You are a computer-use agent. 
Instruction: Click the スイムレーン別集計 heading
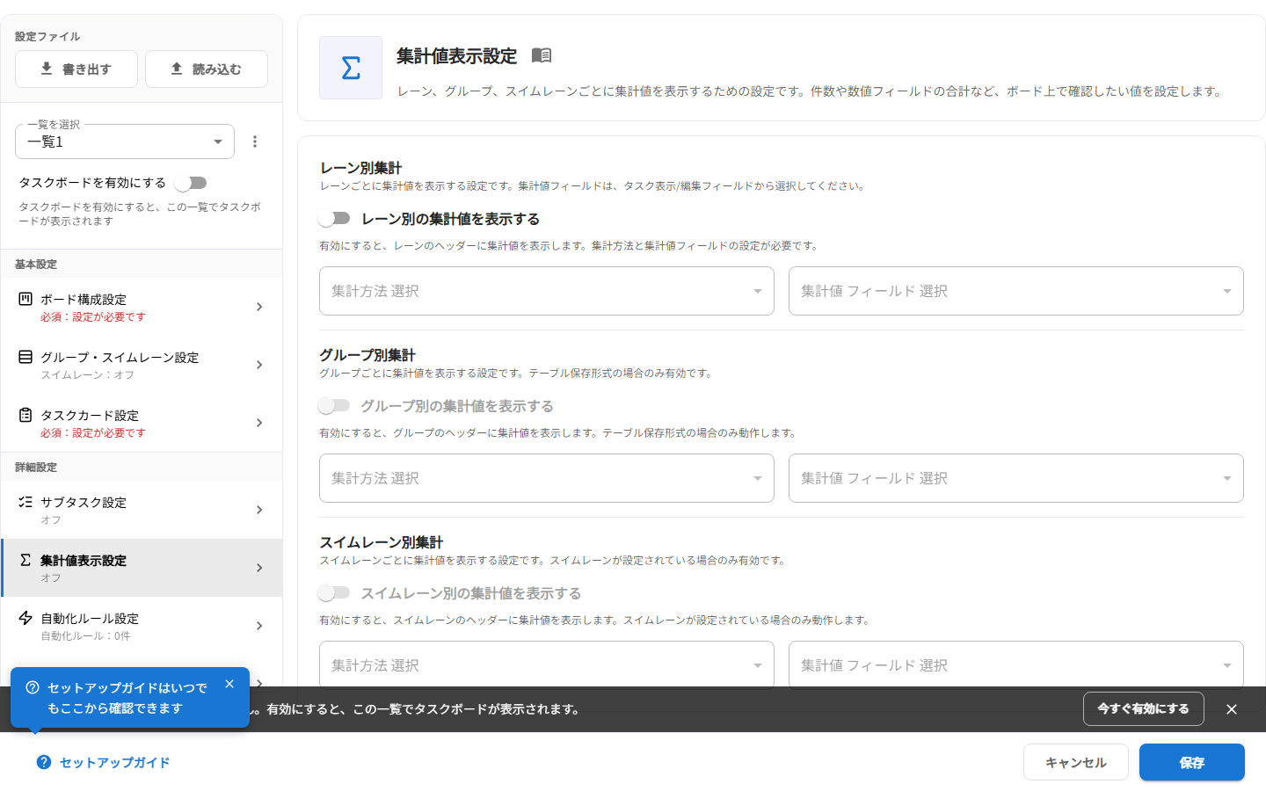tap(382, 542)
